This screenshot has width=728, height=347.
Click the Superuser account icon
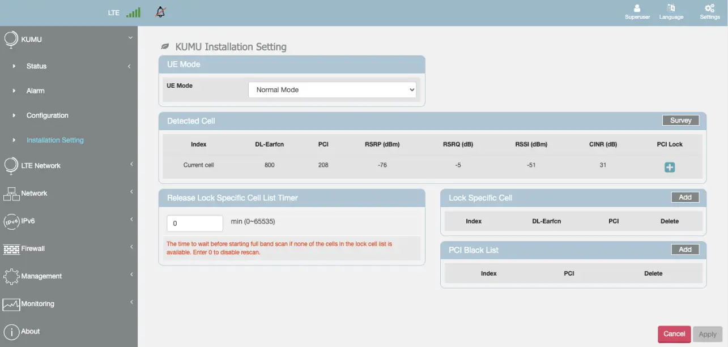pos(637,8)
